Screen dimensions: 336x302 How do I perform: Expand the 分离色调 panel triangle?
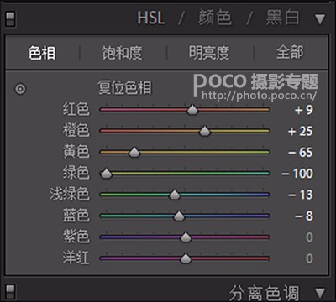pyautogui.click(x=320, y=293)
